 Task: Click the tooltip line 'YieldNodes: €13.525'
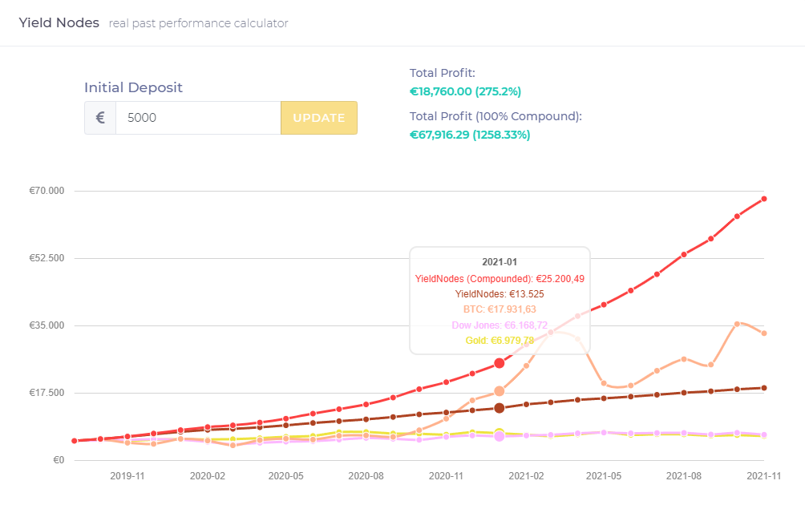[500, 294]
